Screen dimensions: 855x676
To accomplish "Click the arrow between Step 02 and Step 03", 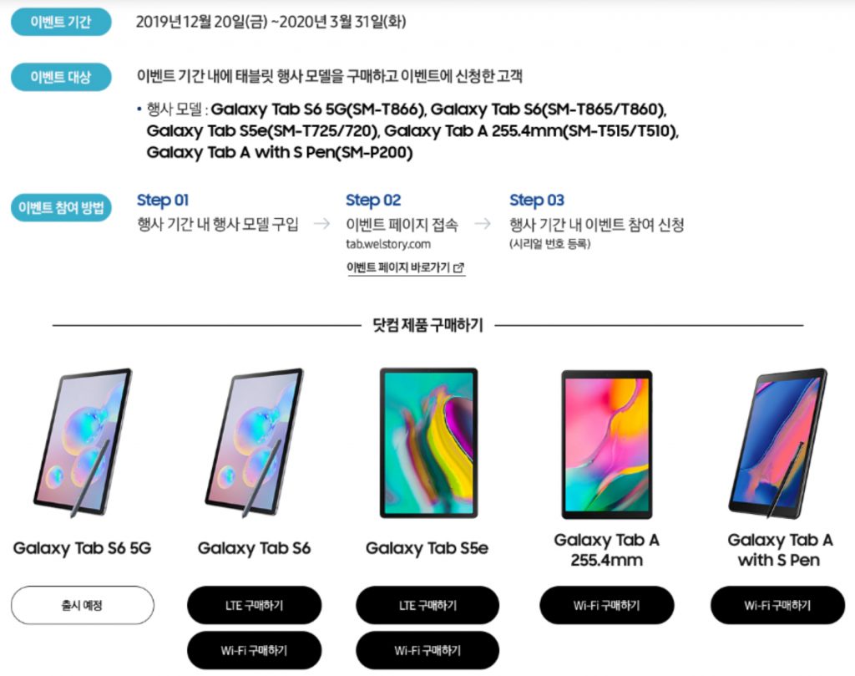I will 483,224.
